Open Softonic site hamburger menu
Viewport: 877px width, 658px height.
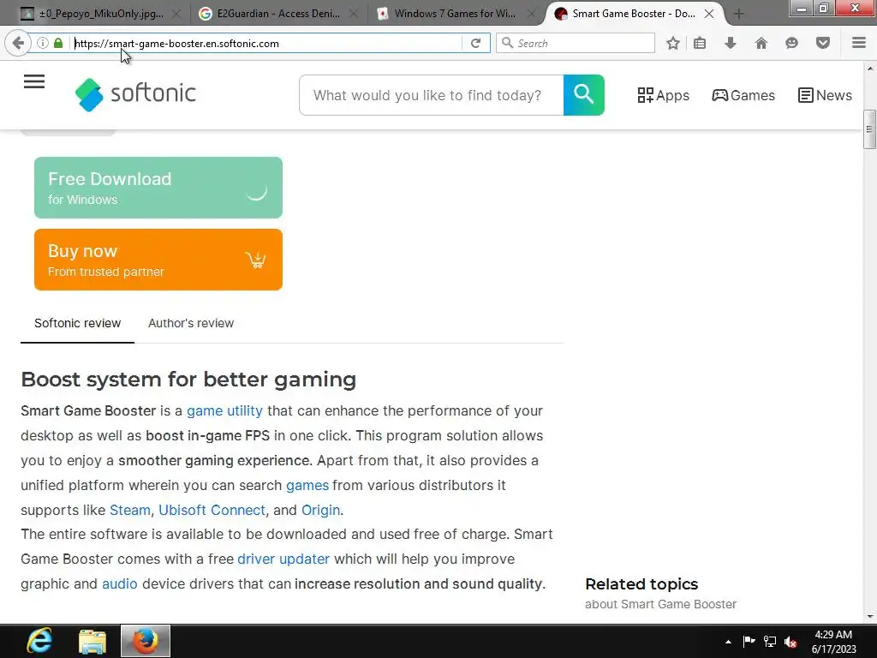tap(34, 81)
